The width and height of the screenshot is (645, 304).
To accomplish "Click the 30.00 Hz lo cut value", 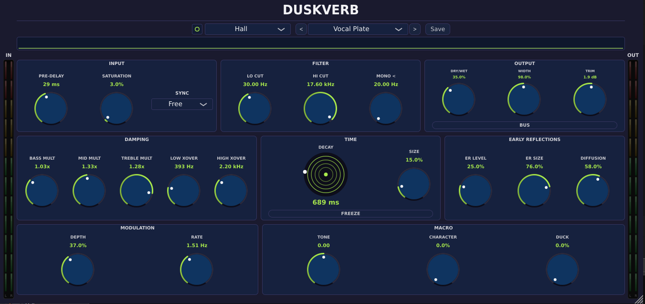I will [x=255, y=84].
